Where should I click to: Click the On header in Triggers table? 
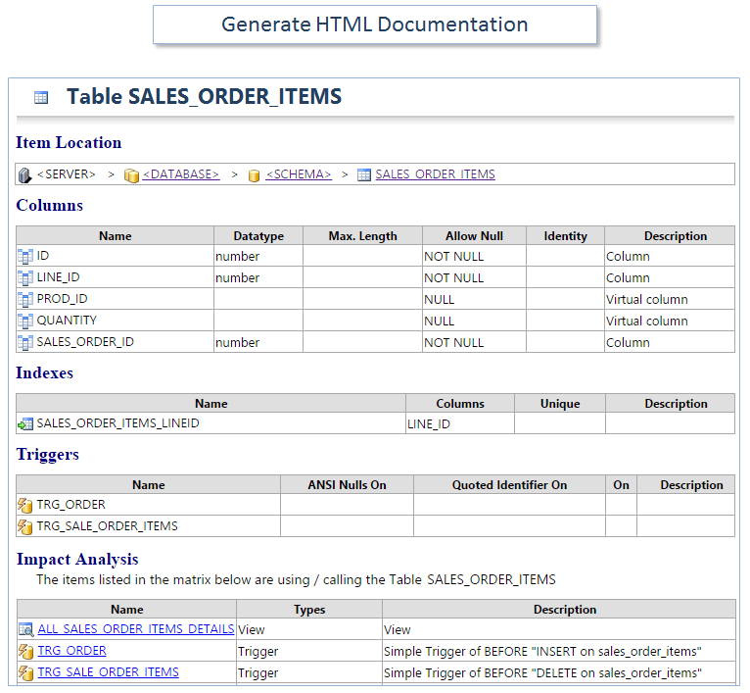click(621, 484)
